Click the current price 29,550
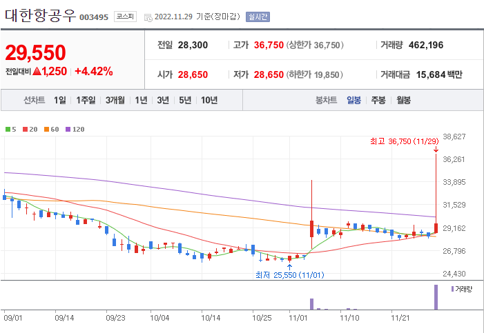This screenshot has width=484, height=333. [x=35, y=52]
